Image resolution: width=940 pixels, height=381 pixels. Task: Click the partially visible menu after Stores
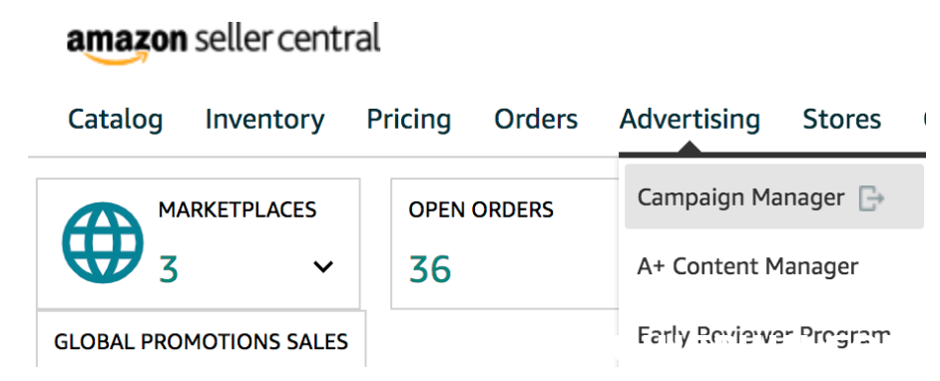[930, 119]
